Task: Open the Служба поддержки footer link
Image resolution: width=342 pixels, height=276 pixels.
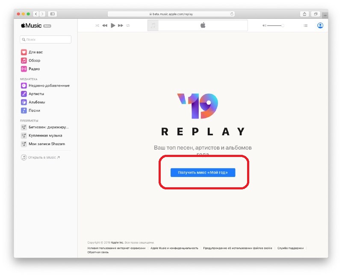Action: 290,248
